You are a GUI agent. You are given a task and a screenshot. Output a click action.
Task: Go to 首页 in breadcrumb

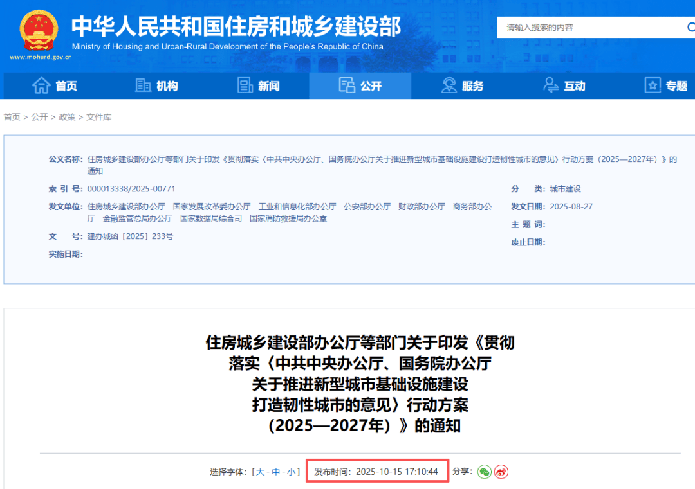point(12,117)
